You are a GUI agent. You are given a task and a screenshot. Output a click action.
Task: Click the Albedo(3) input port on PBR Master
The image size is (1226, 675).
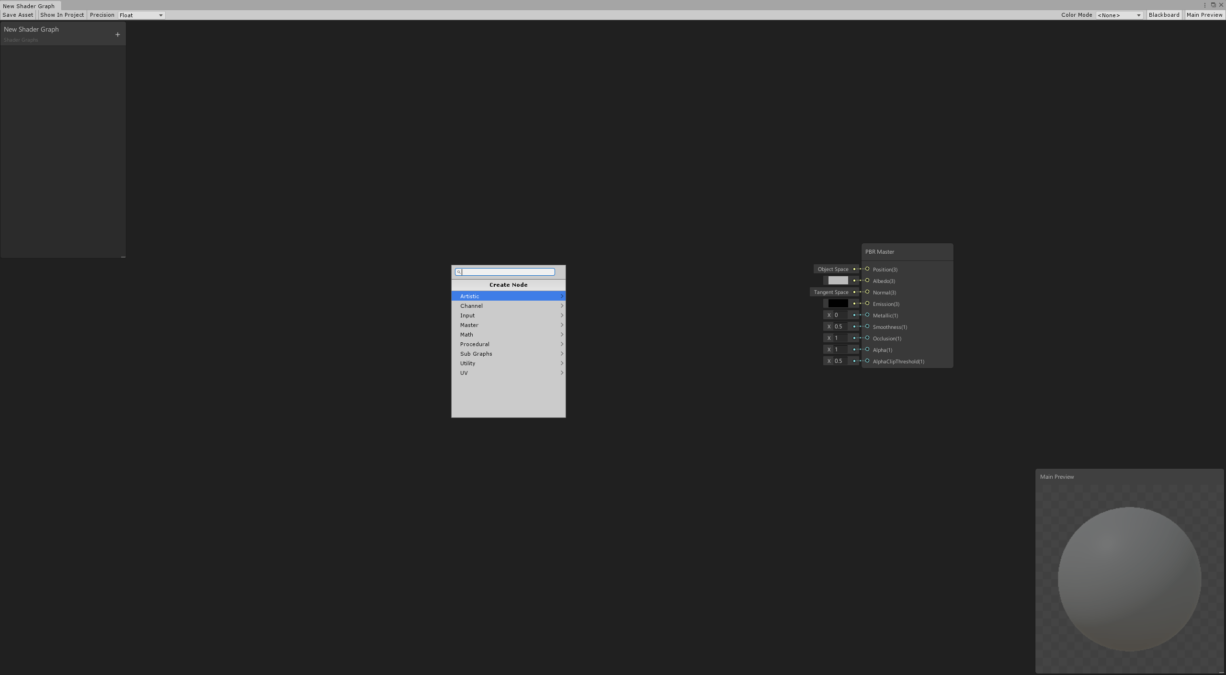click(867, 281)
